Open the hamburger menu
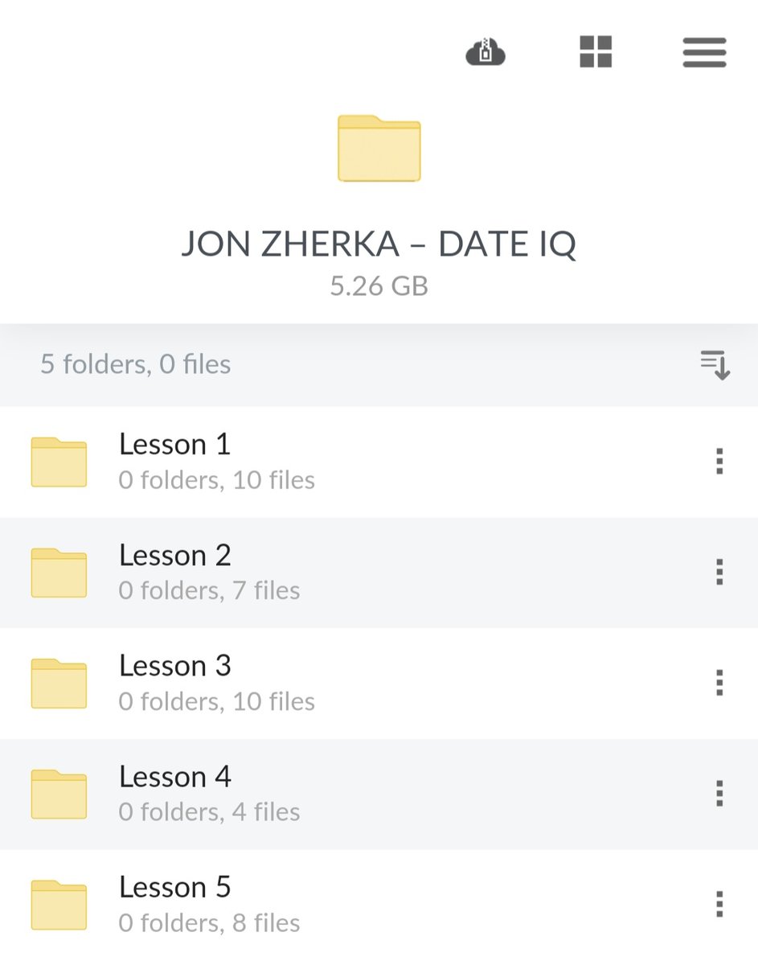 click(x=704, y=53)
